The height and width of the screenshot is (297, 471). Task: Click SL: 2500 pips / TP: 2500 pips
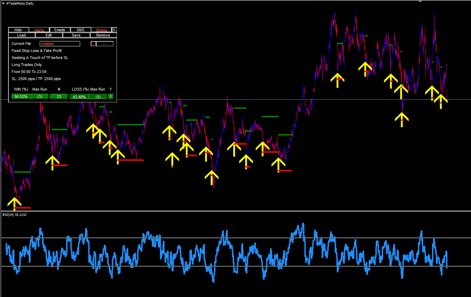pos(36,79)
